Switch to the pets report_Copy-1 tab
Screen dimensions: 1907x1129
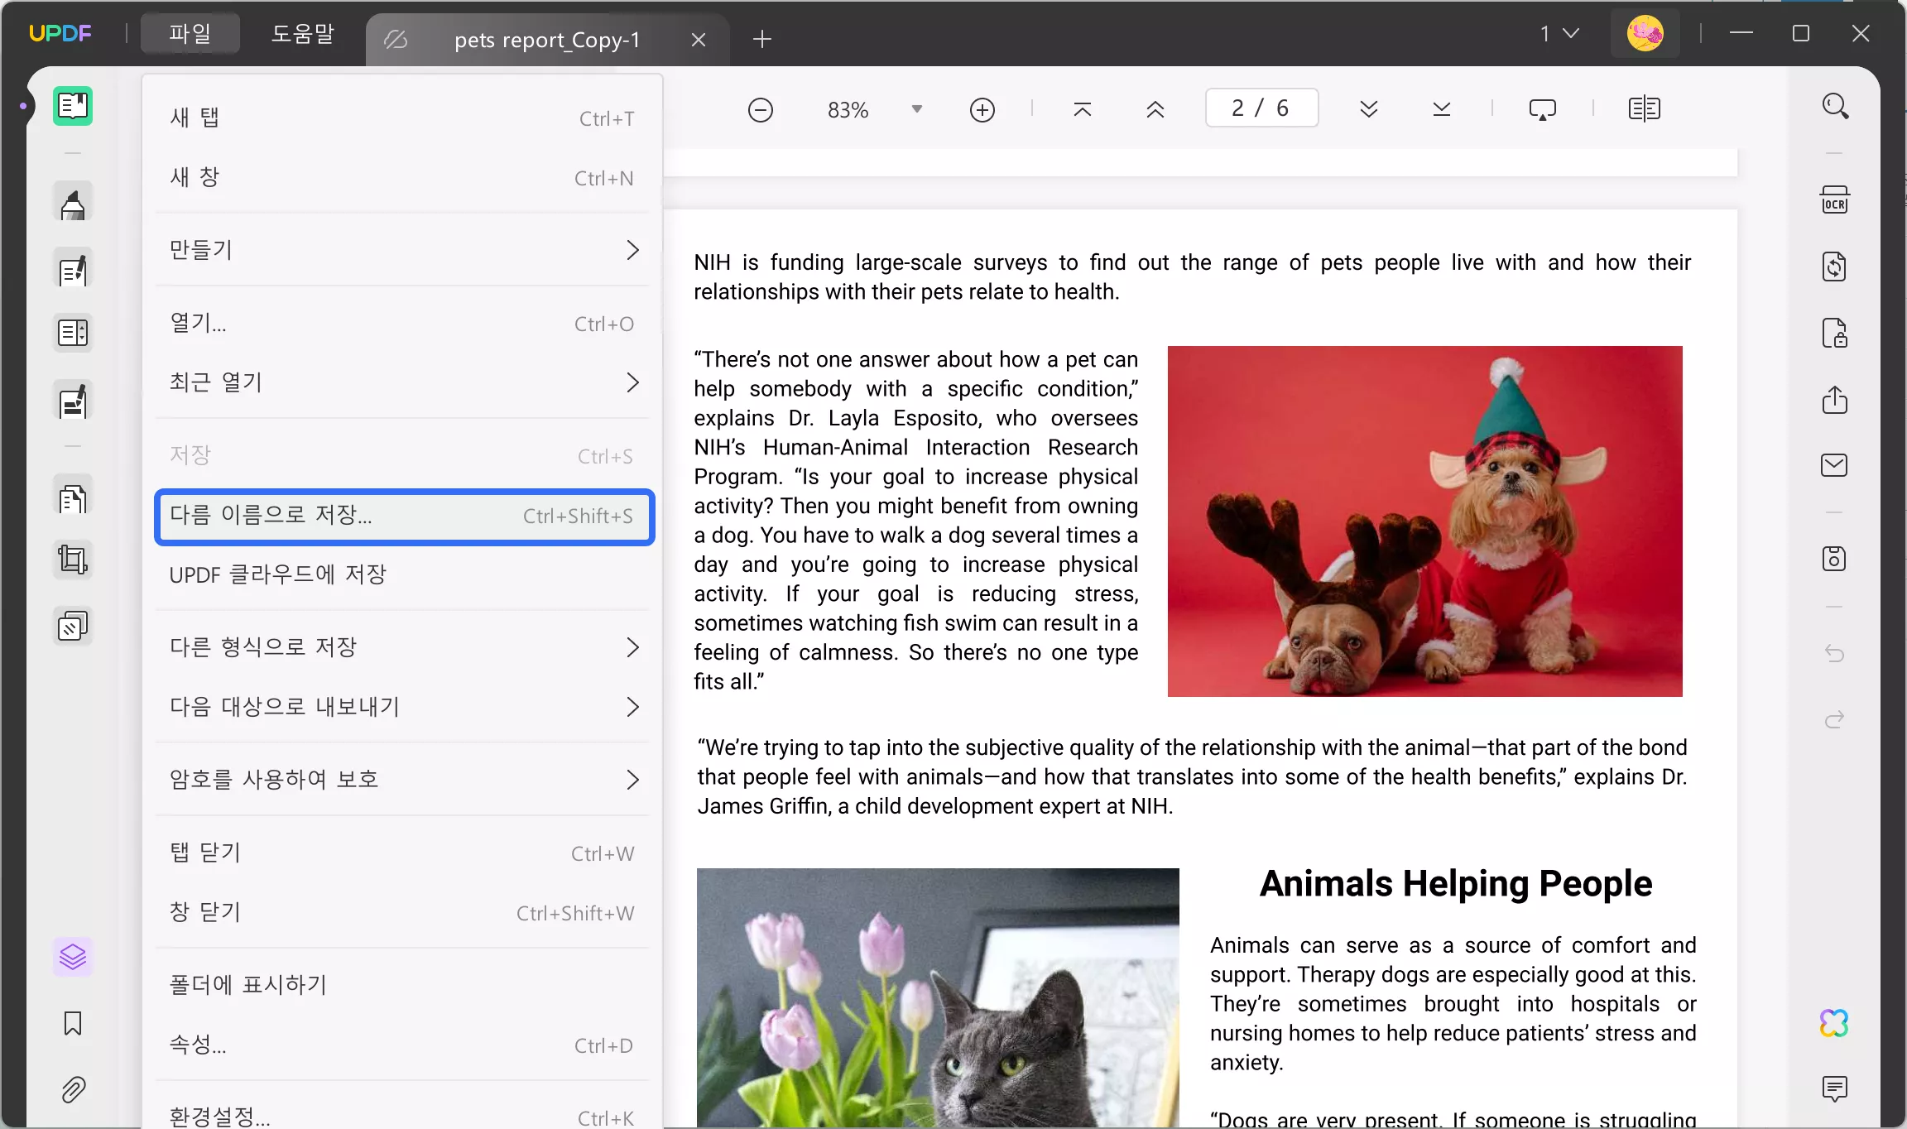pos(546,40)
